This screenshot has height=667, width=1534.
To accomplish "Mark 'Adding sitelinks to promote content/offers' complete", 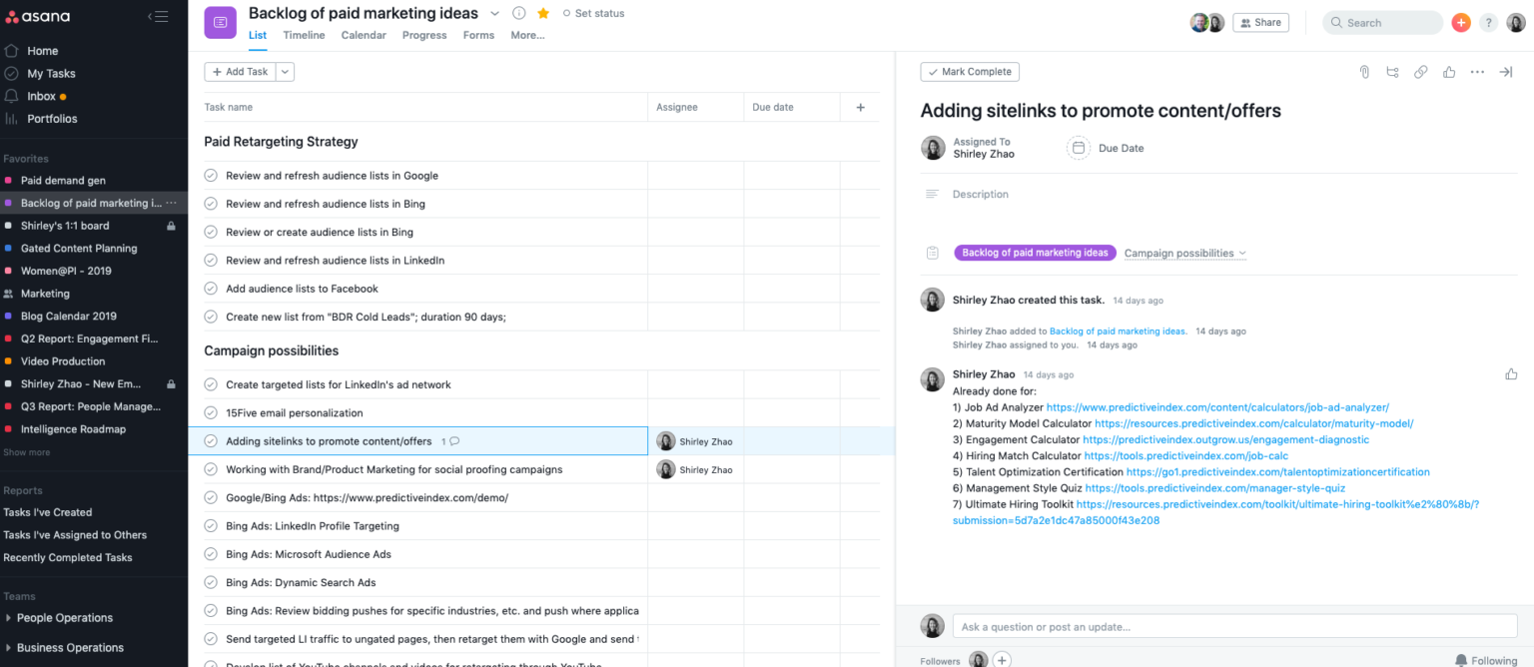I will pos(211,440).
